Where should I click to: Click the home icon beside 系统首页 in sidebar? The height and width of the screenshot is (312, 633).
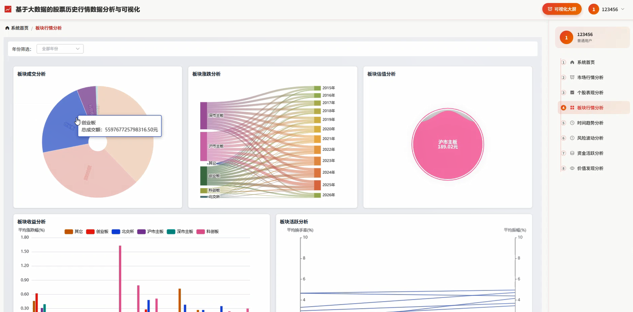click(x=572, y=62)
